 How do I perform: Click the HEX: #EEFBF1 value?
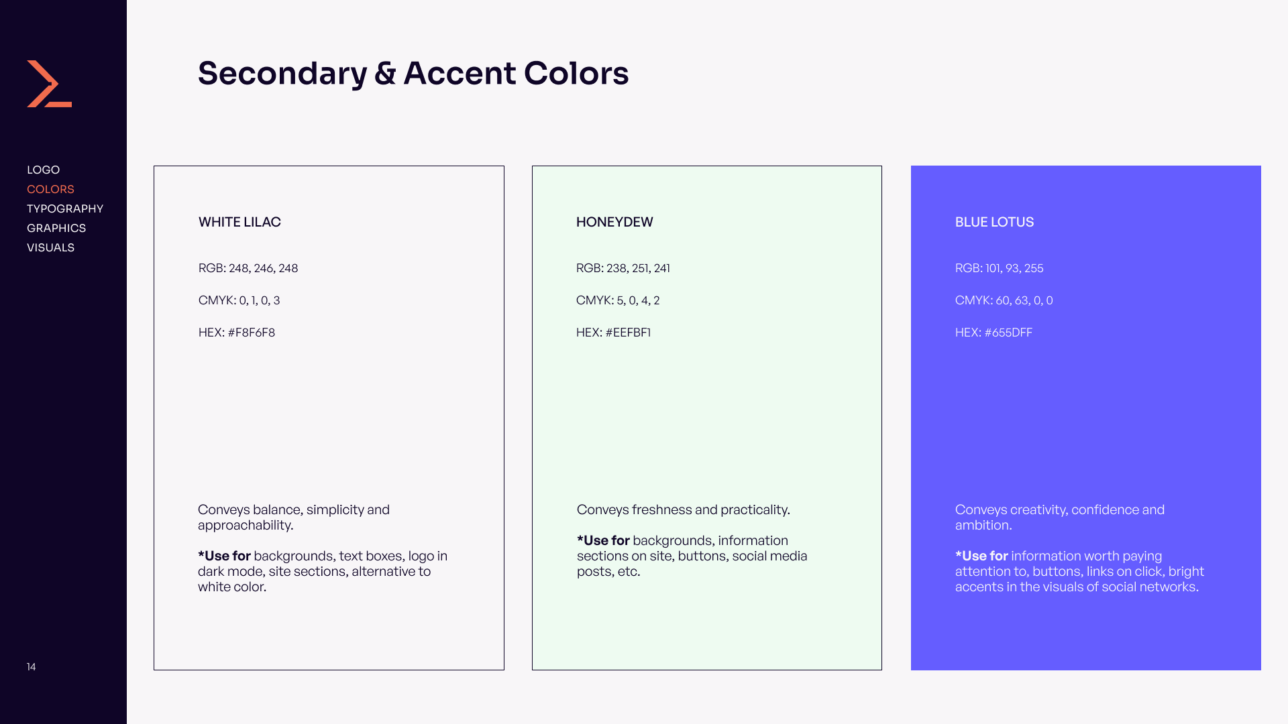tap(614, 333)
